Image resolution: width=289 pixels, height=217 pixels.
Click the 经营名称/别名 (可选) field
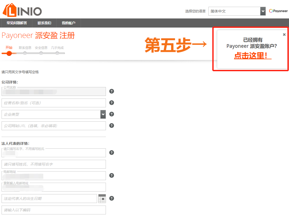(x=54, y=103)
